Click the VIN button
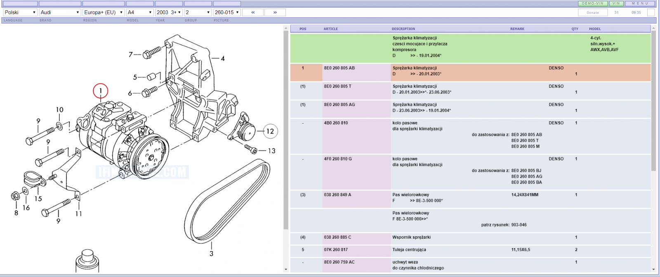Viewport: 660px width, 277px height. (616, 3)
